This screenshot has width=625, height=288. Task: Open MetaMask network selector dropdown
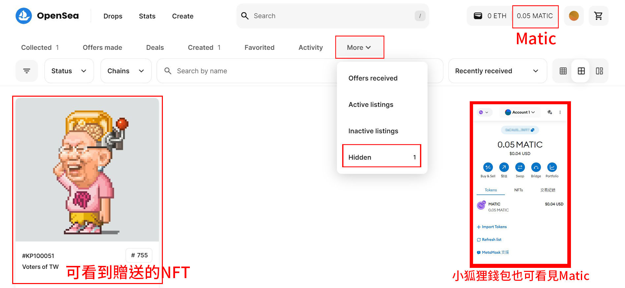[x=484, y=112]
